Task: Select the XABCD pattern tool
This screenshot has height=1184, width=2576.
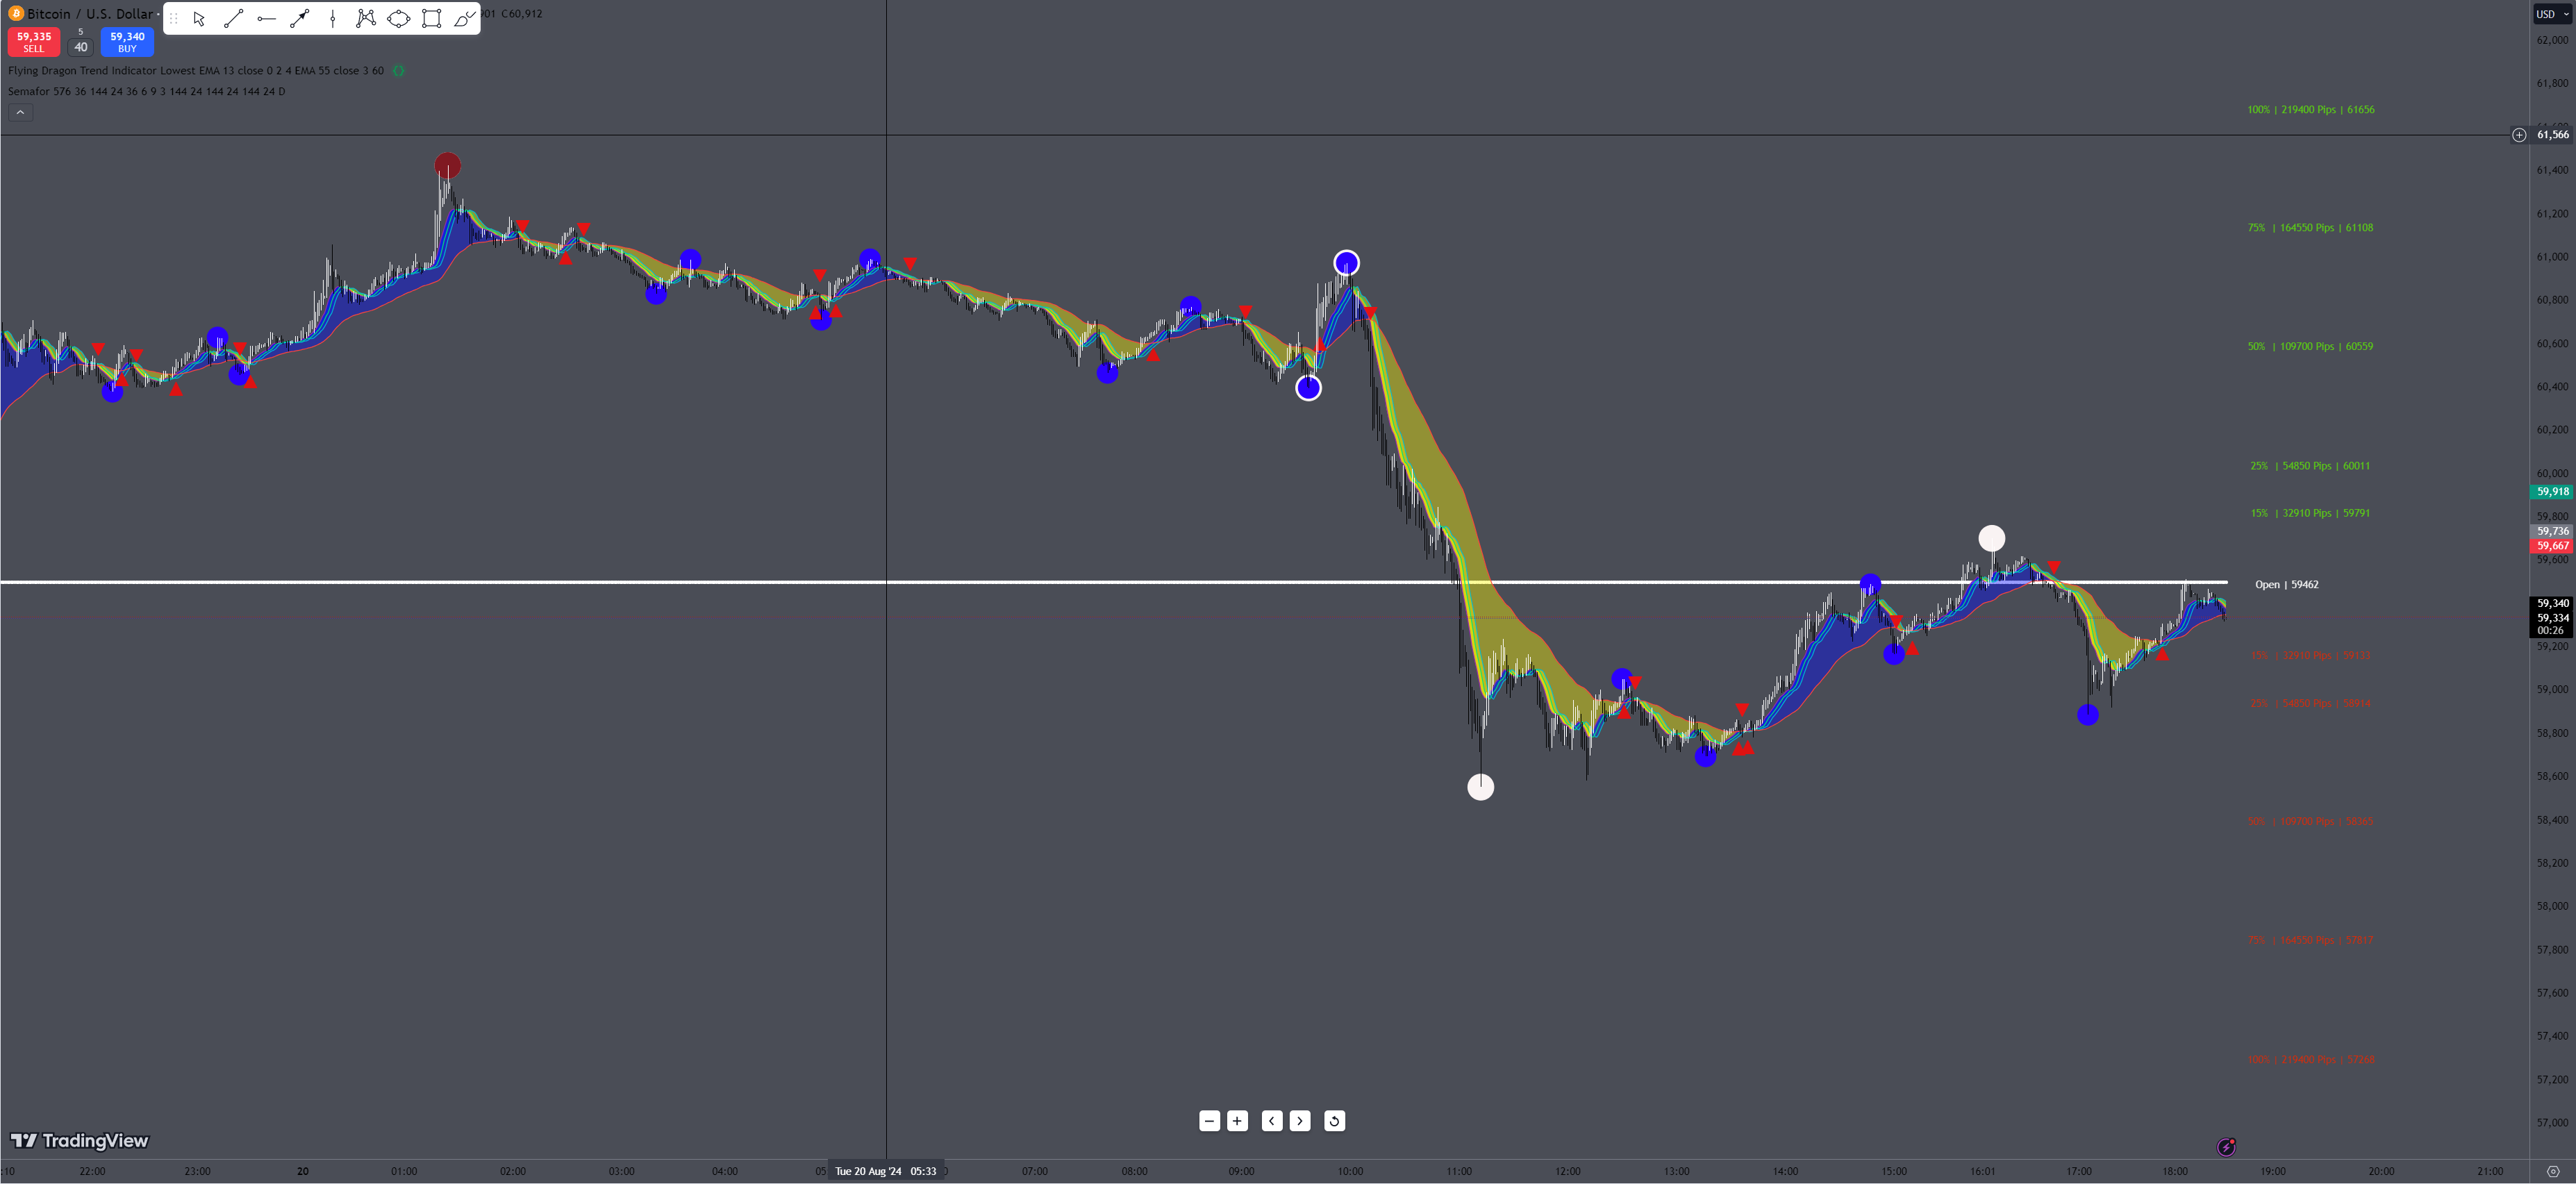Action: (366, 19)
